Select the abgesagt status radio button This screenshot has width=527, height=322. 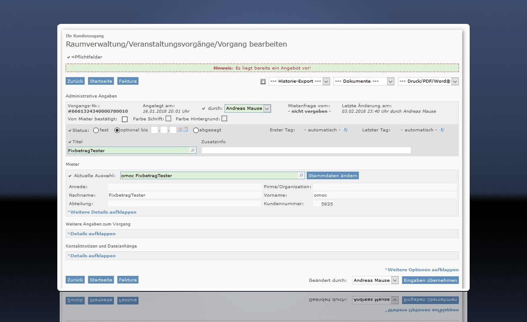coord(196,130)
